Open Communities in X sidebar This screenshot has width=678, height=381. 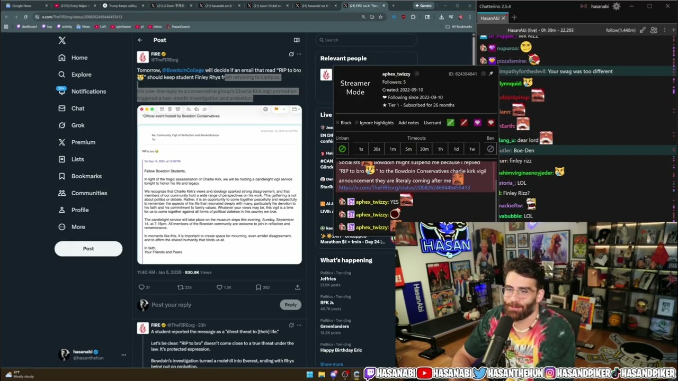pyautogui.click(x=83, y=193)
